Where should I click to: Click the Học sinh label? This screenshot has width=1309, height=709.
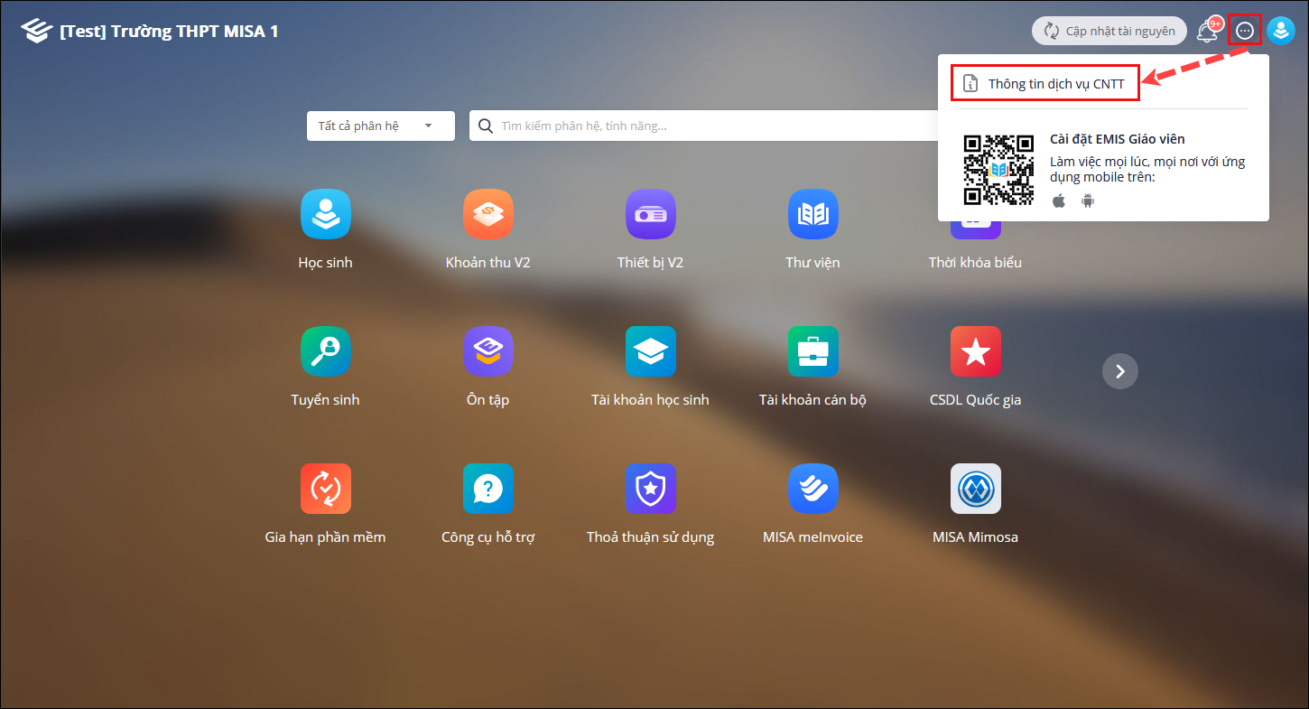[325, 263]
